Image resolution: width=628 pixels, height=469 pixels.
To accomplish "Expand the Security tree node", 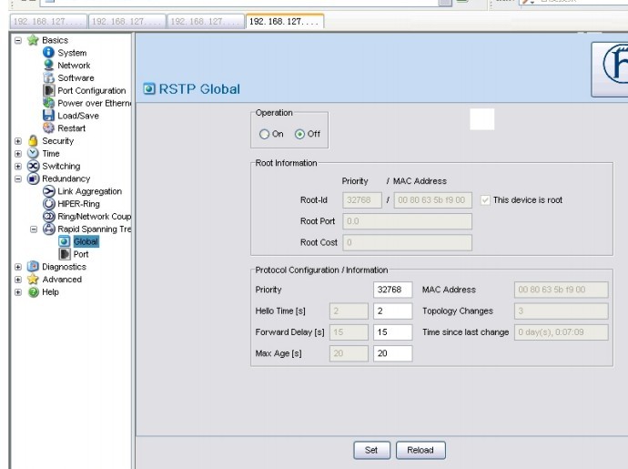I will [18, 141].
